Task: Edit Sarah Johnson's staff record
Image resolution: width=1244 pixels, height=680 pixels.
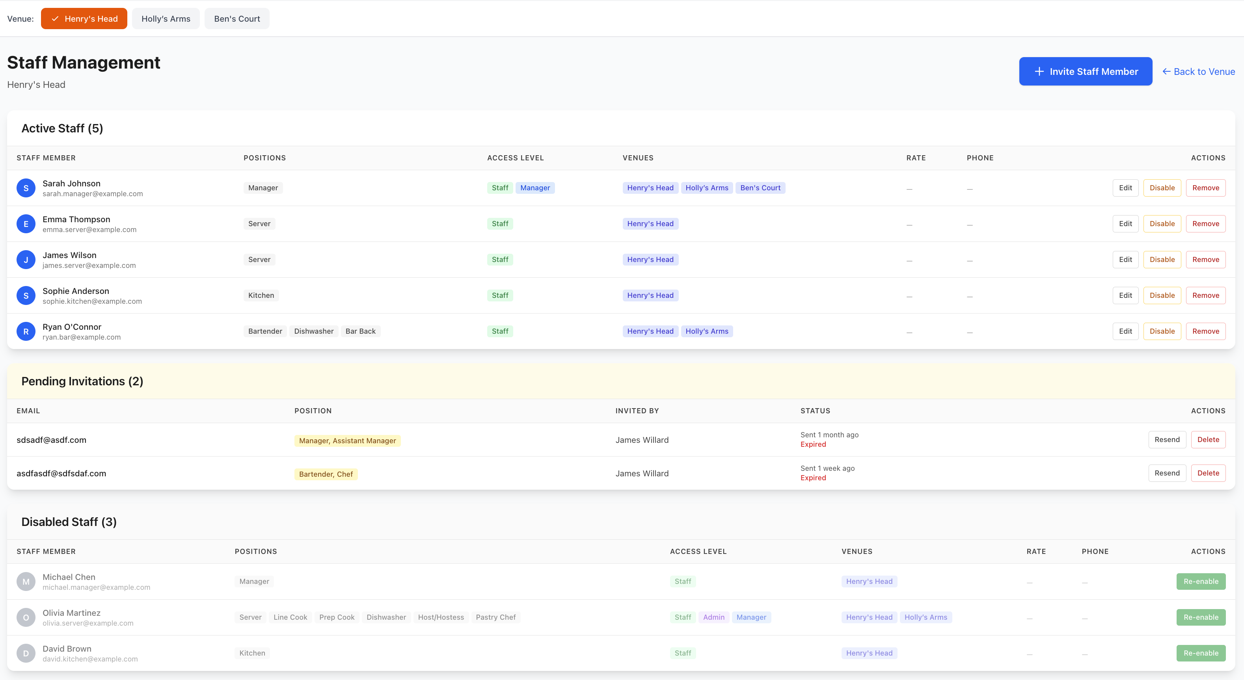Action: point(1125,188)
